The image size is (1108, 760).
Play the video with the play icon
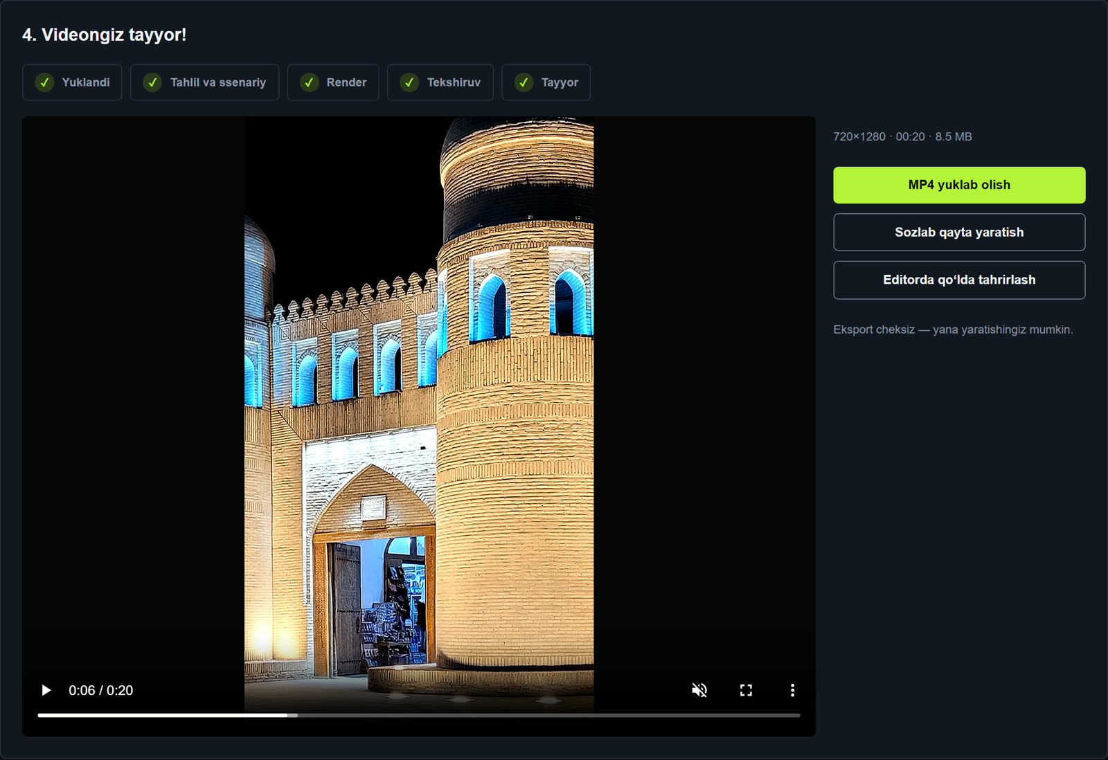[46, 690]
